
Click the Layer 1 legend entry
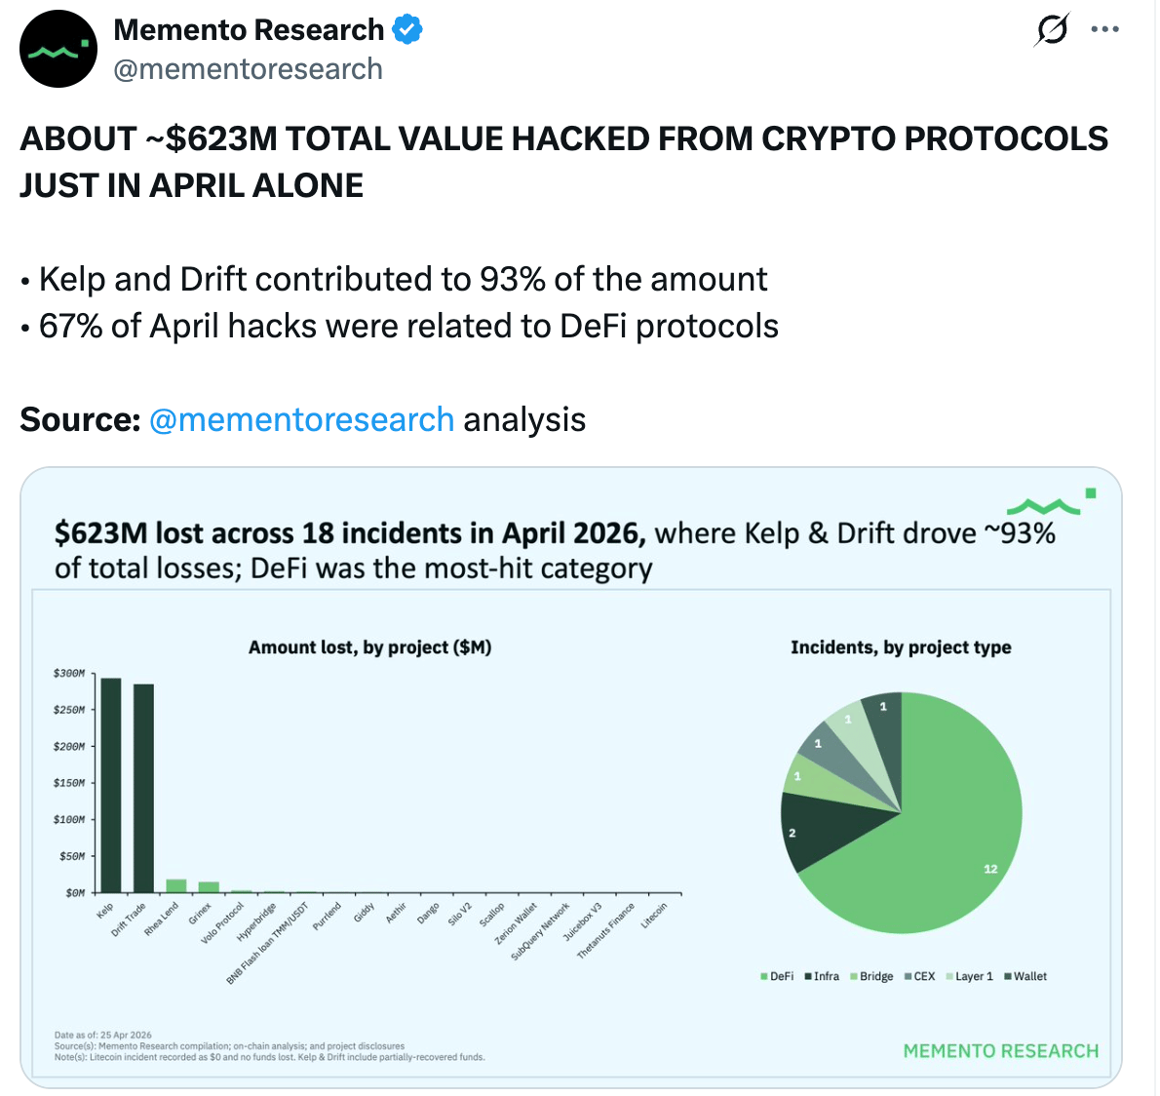pos(969,977)
